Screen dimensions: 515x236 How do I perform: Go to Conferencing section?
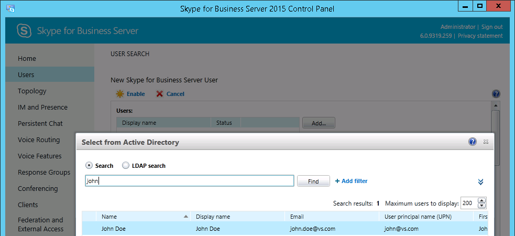click(38, 189)
